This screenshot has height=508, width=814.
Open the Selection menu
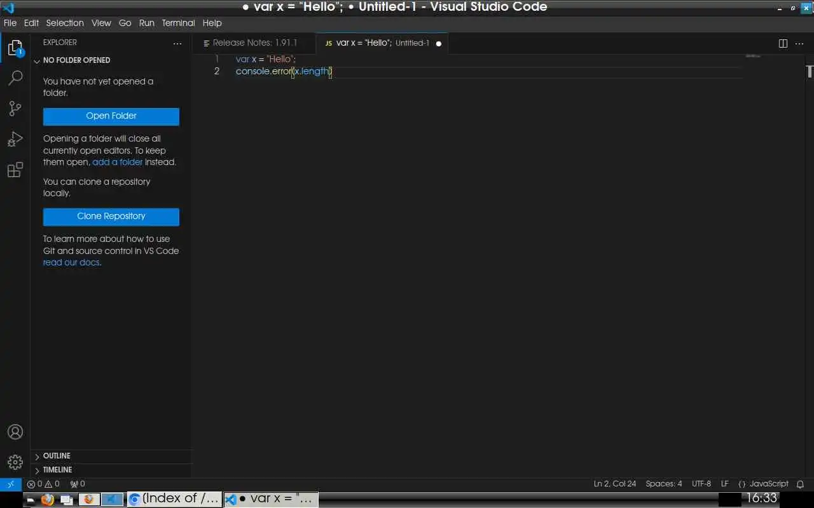(x=65, y=23)
